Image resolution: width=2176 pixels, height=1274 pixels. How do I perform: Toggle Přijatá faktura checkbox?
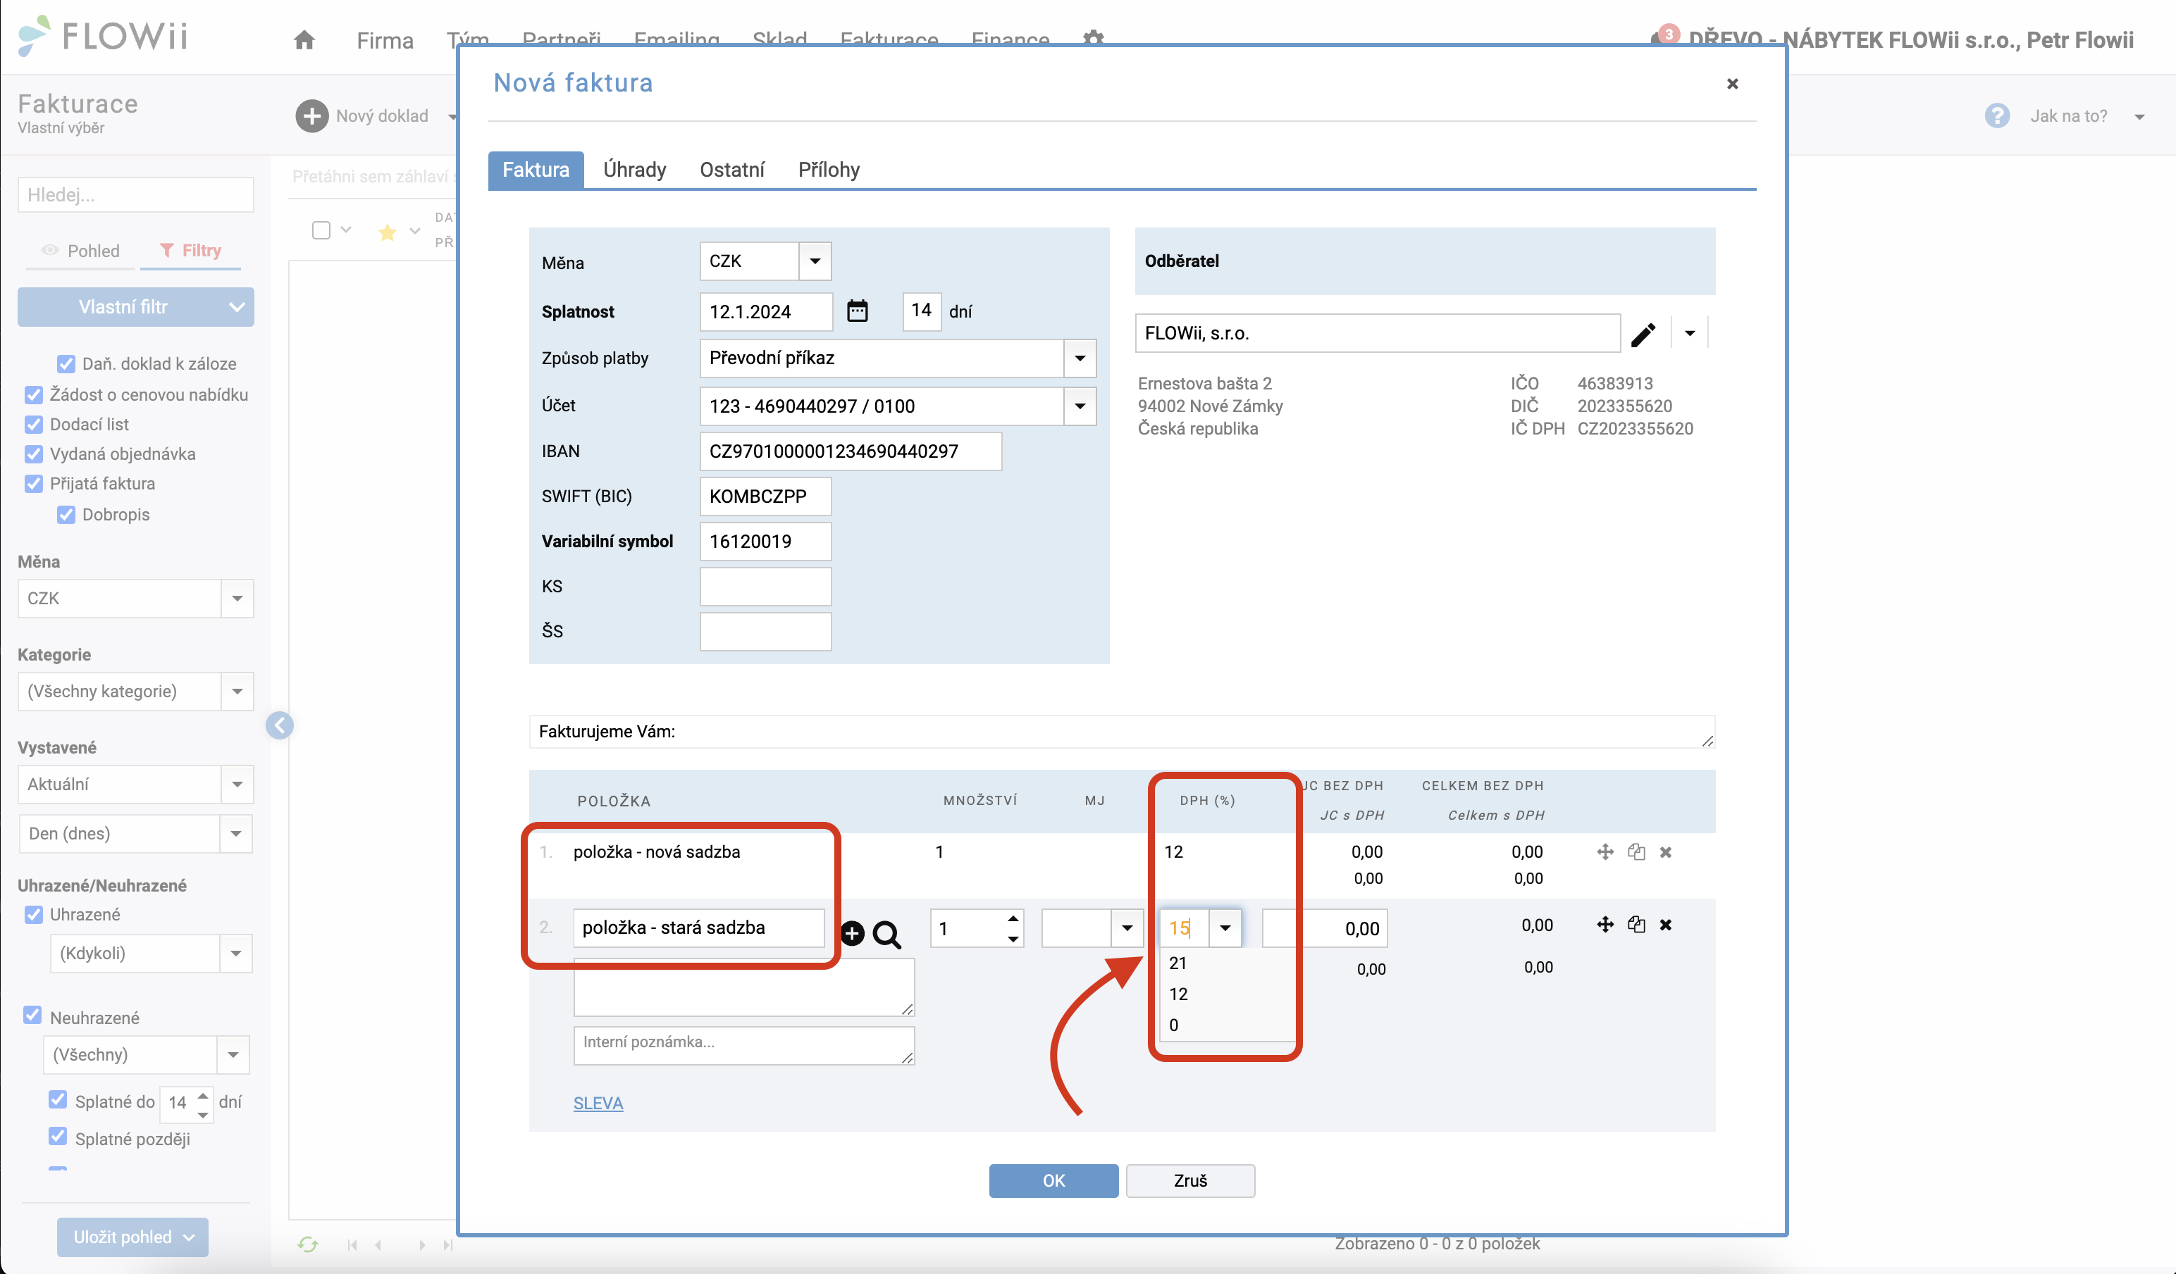tap(34, 483)
